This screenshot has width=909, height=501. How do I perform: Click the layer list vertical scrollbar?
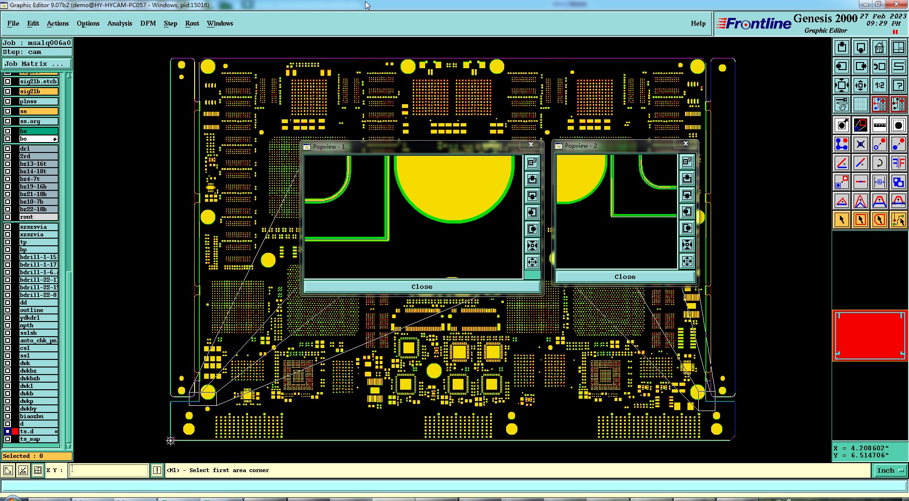[69, 260]
